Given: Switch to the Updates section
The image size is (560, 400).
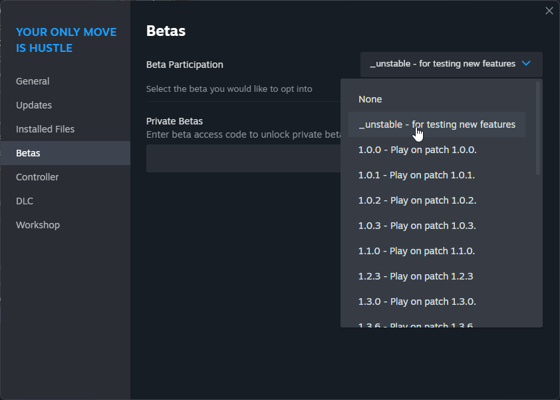Looking at the screenshot, I should [65, 105].
